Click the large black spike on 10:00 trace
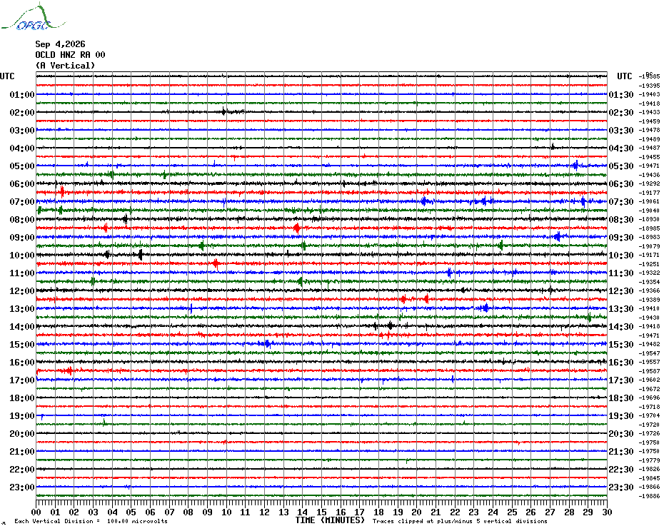This screenshot has width=664, height=531. point(141,255)
